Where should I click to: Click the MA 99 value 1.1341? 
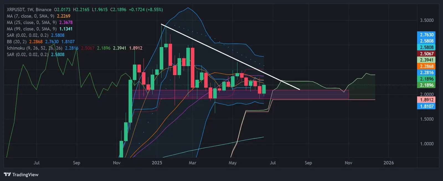click(66, 29)
